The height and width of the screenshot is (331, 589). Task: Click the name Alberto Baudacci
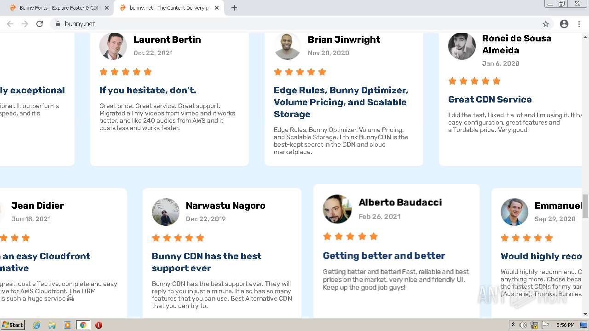click(400, 202)
